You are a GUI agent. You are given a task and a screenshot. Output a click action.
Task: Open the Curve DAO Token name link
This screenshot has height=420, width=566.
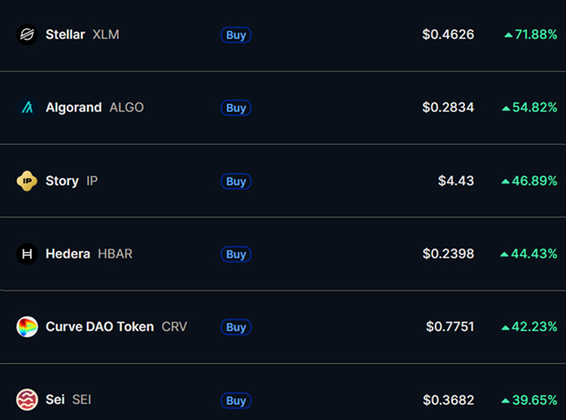(100, 327)
